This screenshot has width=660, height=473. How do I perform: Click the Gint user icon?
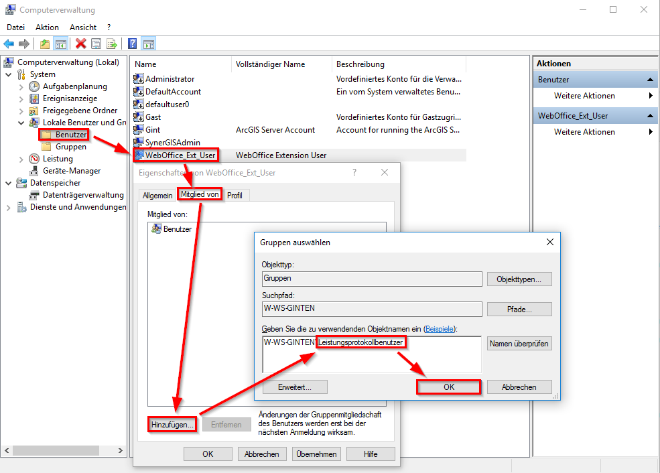tap(139, 129)
